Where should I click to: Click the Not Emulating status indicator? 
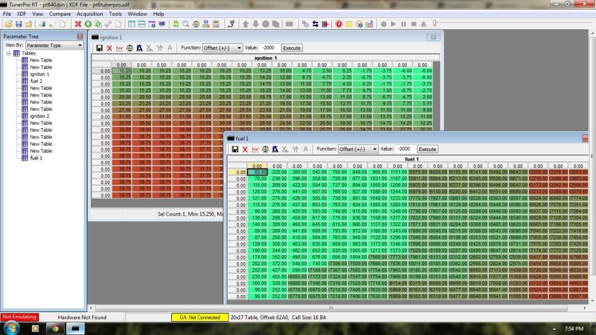(x=19, y=317)
